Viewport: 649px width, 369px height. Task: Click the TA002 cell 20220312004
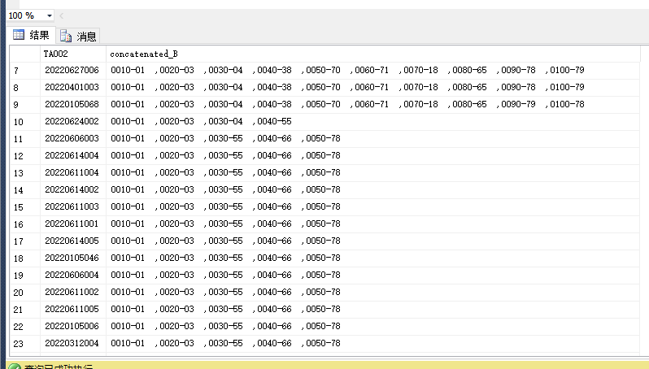tap(72, 343)
